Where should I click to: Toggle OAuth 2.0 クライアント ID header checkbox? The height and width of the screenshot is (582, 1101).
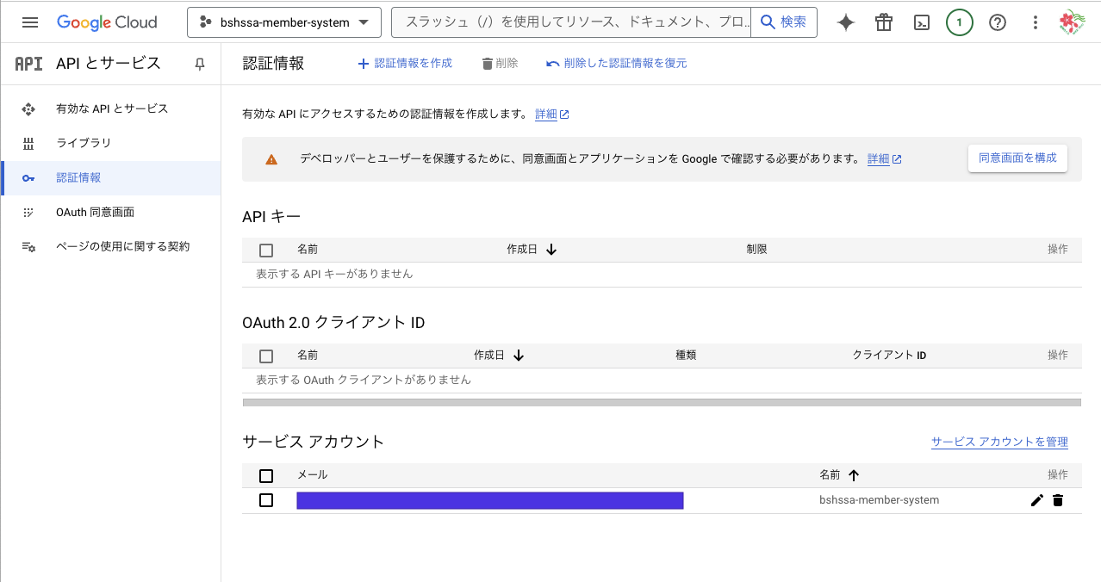click(266, 356)
